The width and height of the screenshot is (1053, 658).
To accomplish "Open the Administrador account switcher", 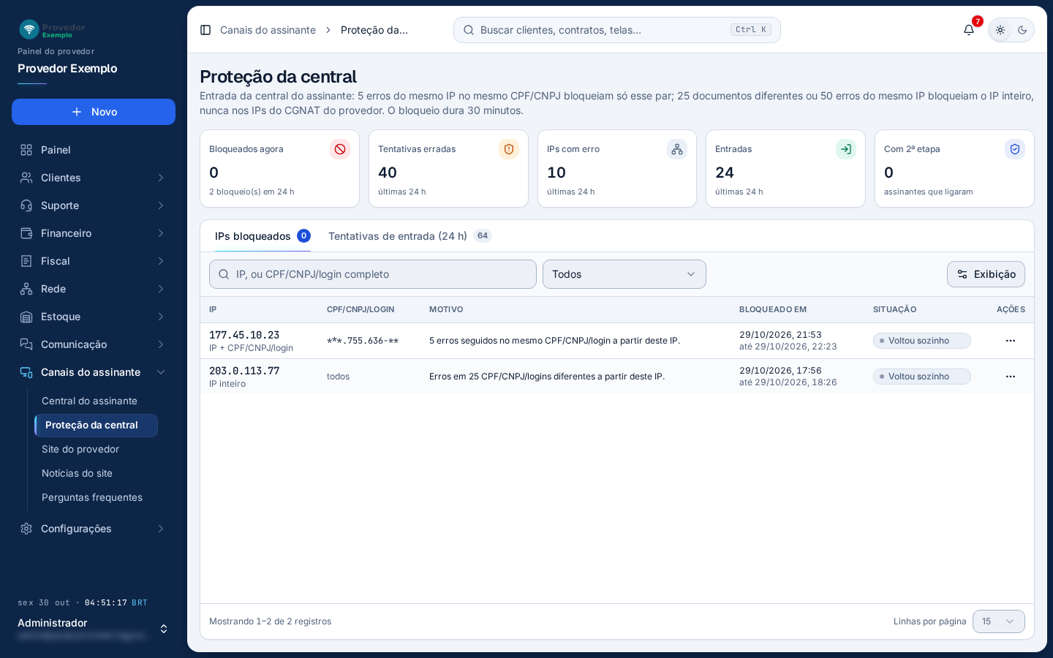I will tap(94, 629).
